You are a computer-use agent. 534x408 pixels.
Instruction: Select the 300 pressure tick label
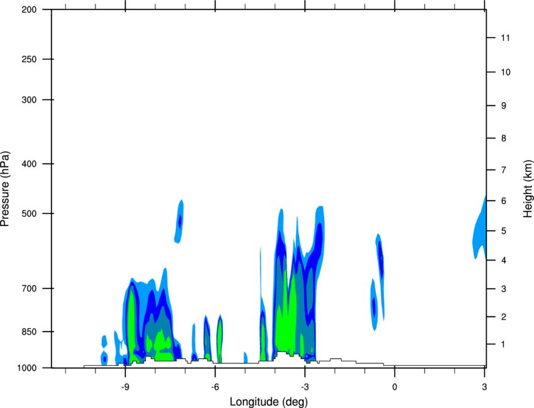[29, 100]
